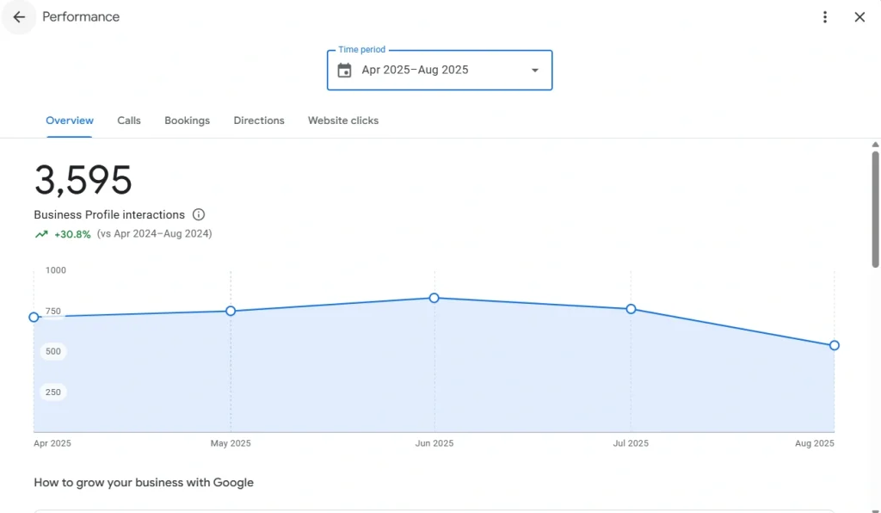The height and width of the screenshot is (513, 881).
Task: Click the dropdown arrow beside Apr 2025–Aug 2025
Action: 535,70
